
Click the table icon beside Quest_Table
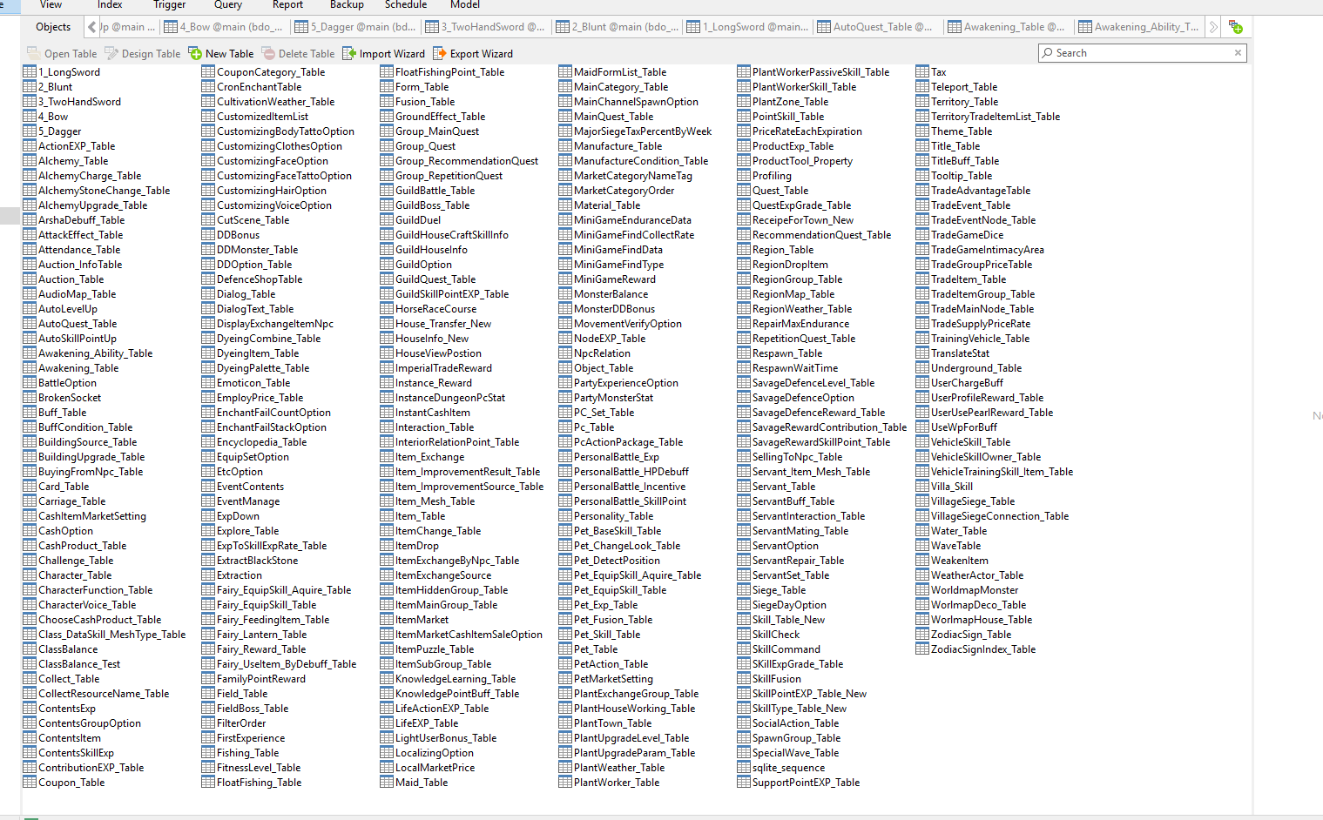coord(744,191)
